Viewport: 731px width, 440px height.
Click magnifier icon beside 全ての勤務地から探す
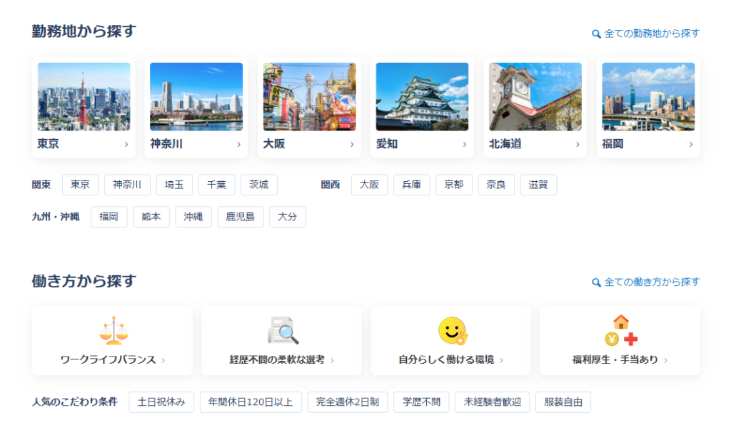[596, 34]
